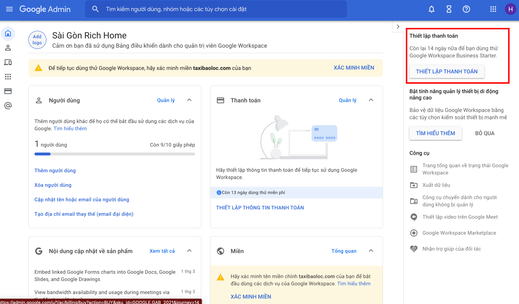
Task: Click the Google Workspace status dashboard icon
Action: (414, 169)
